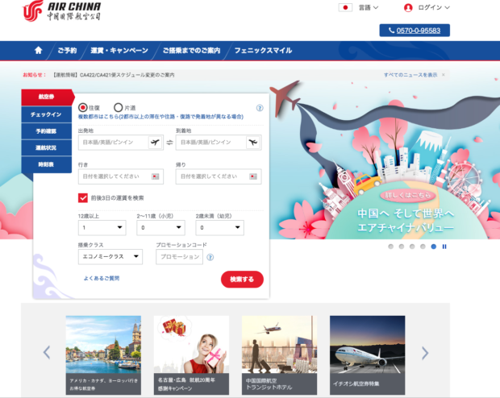The image size is (500, 398).
Task: Open return date calendar icon
Action: (x=253, y=176)
